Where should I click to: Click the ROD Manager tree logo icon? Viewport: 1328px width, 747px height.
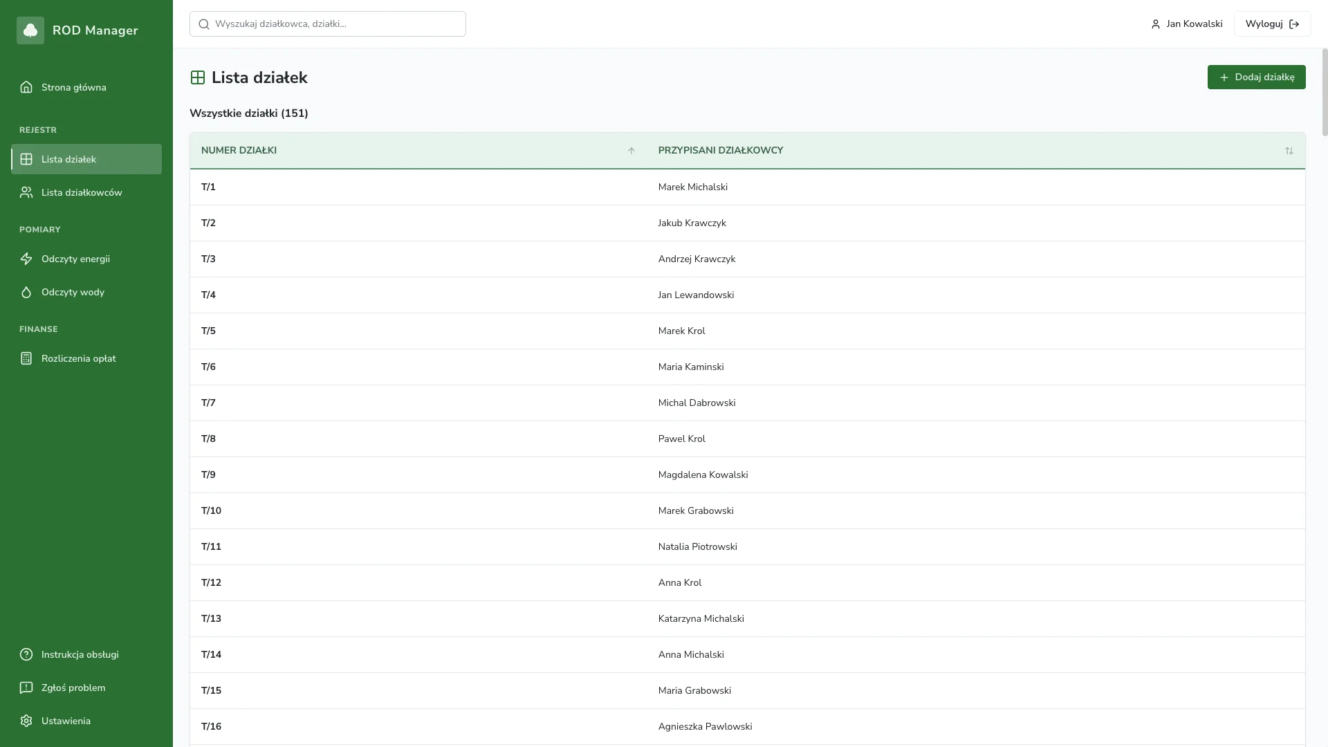(30, 30)
